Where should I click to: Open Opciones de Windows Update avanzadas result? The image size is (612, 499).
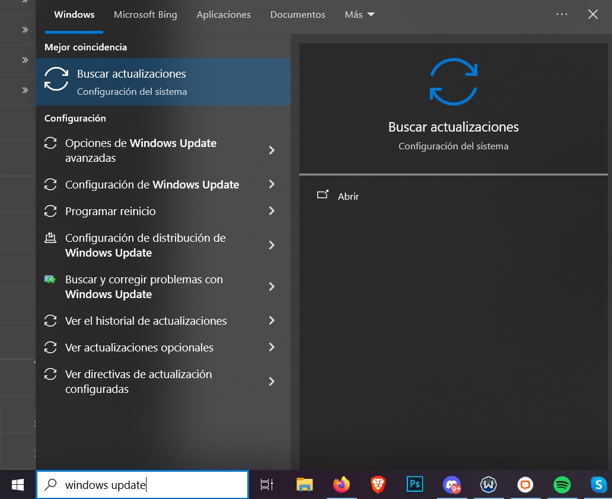(x=162, y=150)
